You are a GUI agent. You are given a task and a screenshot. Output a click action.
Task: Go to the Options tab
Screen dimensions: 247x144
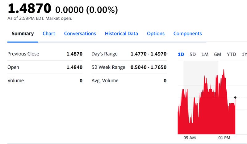(x=156, y=34)
